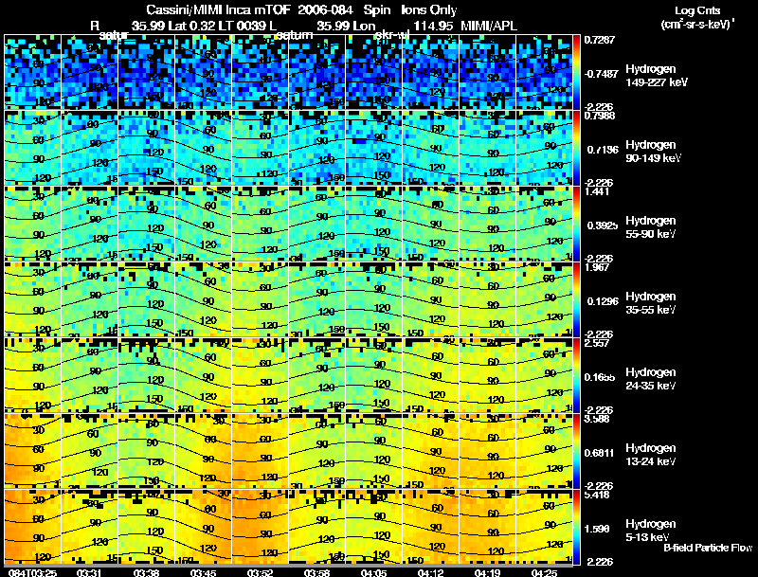This screenshot has height=577, width=758.
Task: Click the colorbar maximum value '1.441'
Action: [597, 191]
